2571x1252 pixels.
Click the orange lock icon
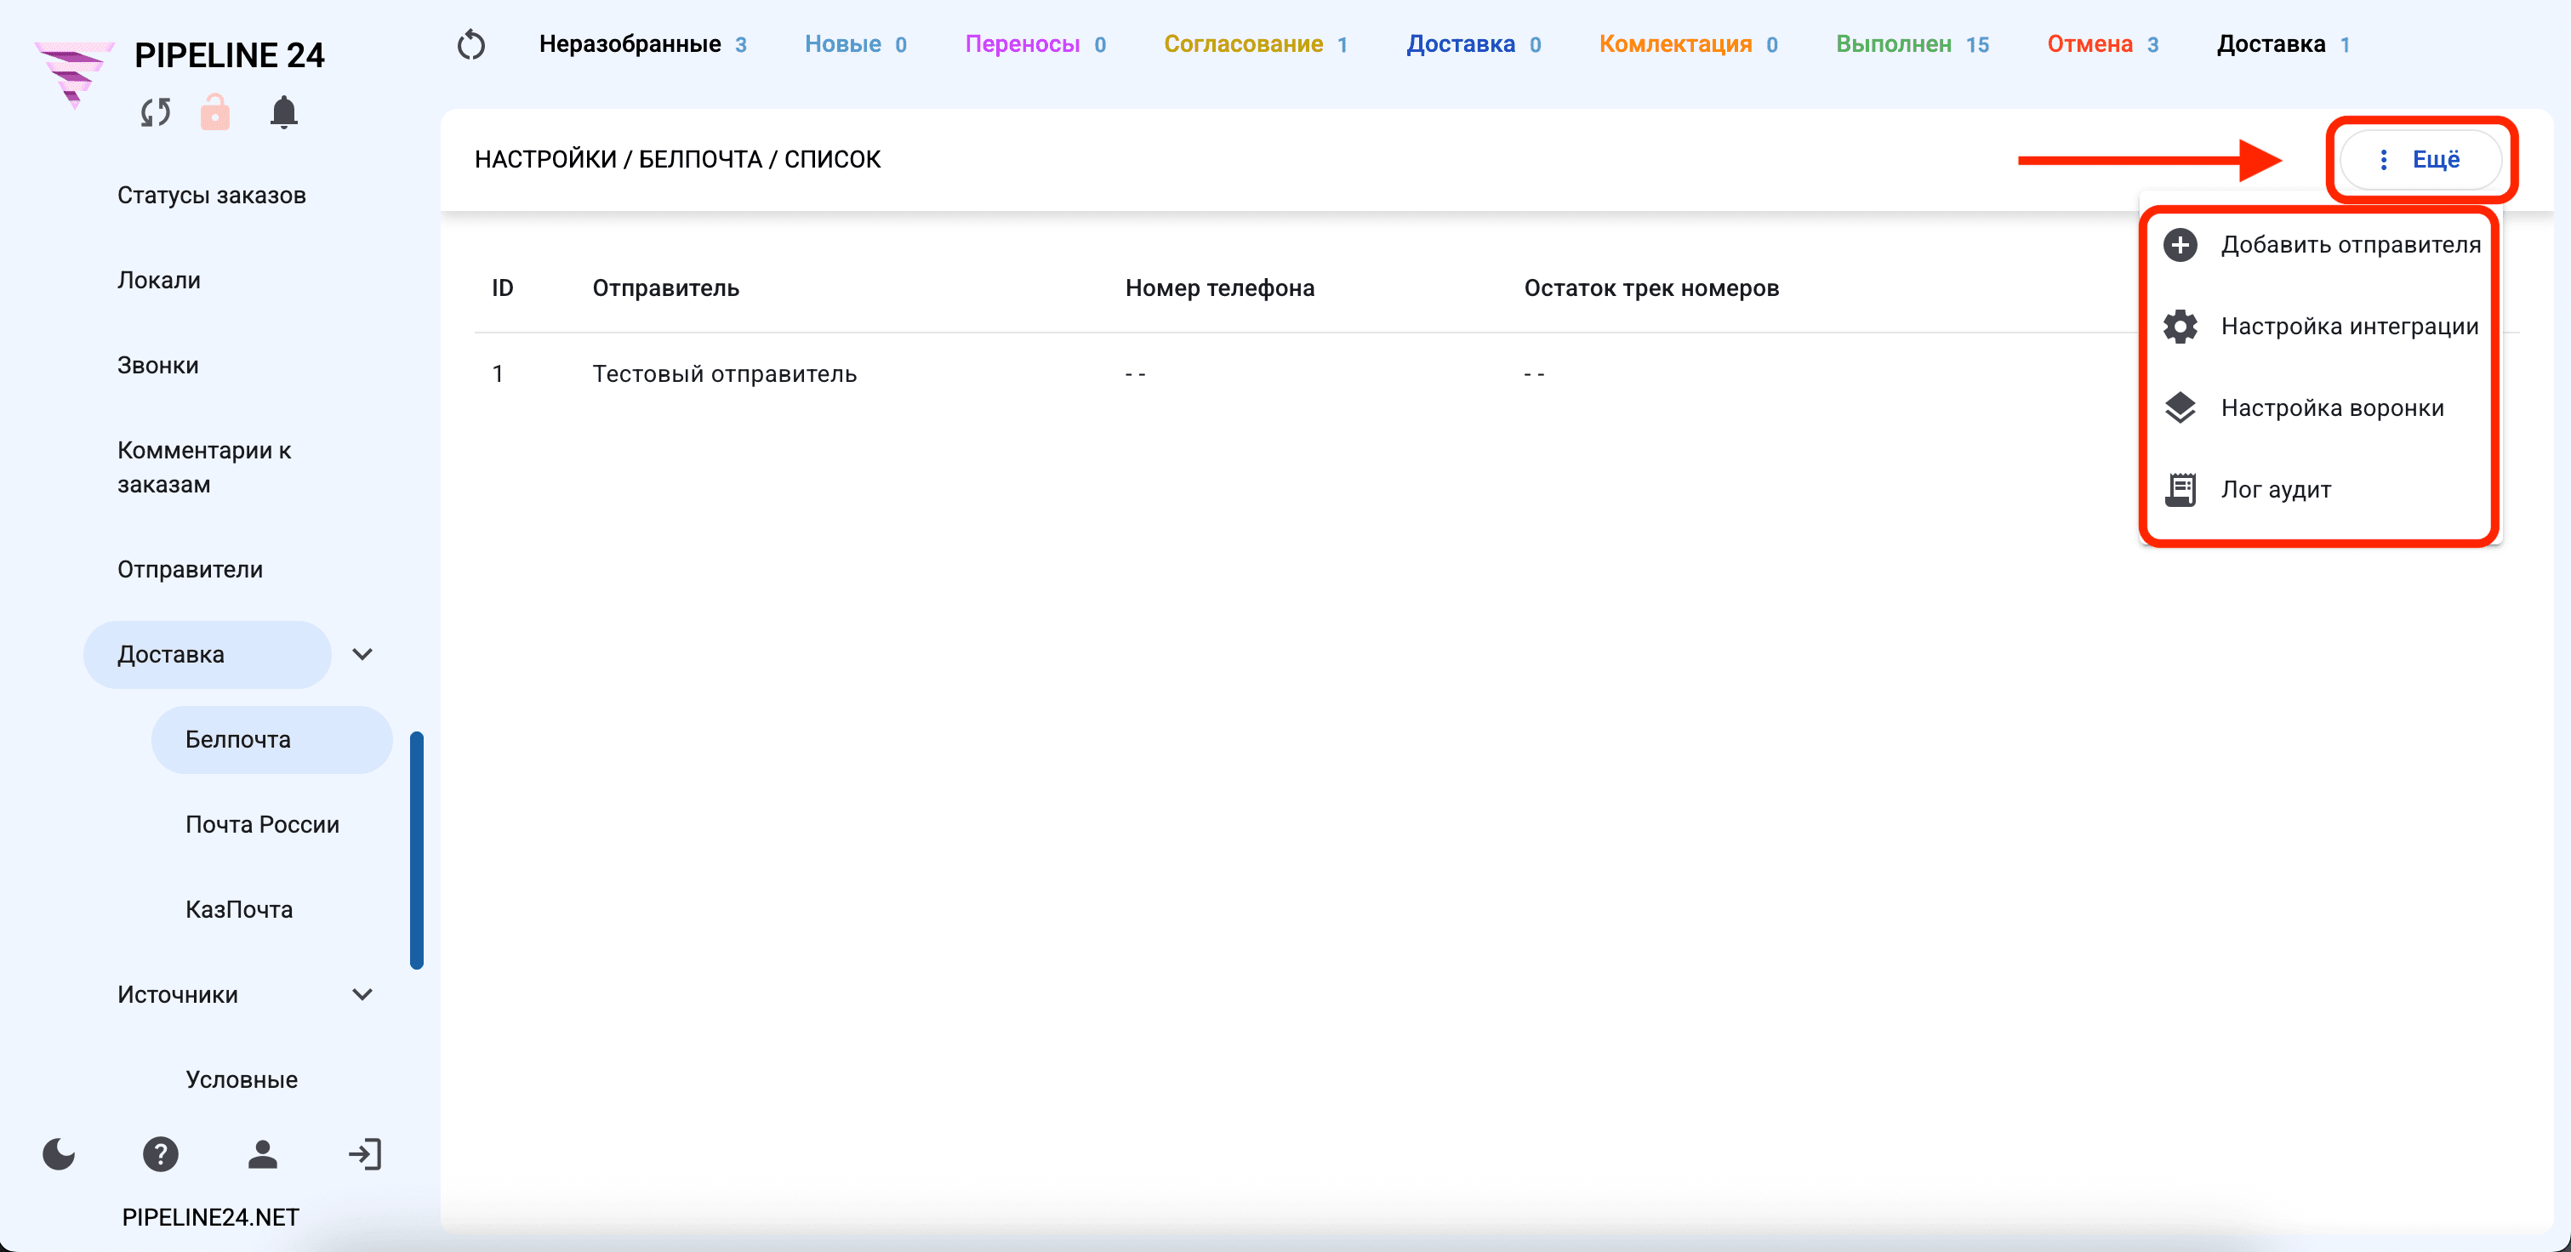(215, 113)
